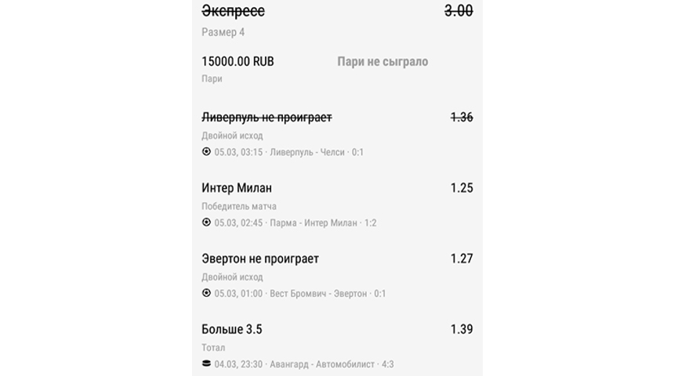
Task: Open the Больше 3.5 total selection
Action: coord(232,329)
